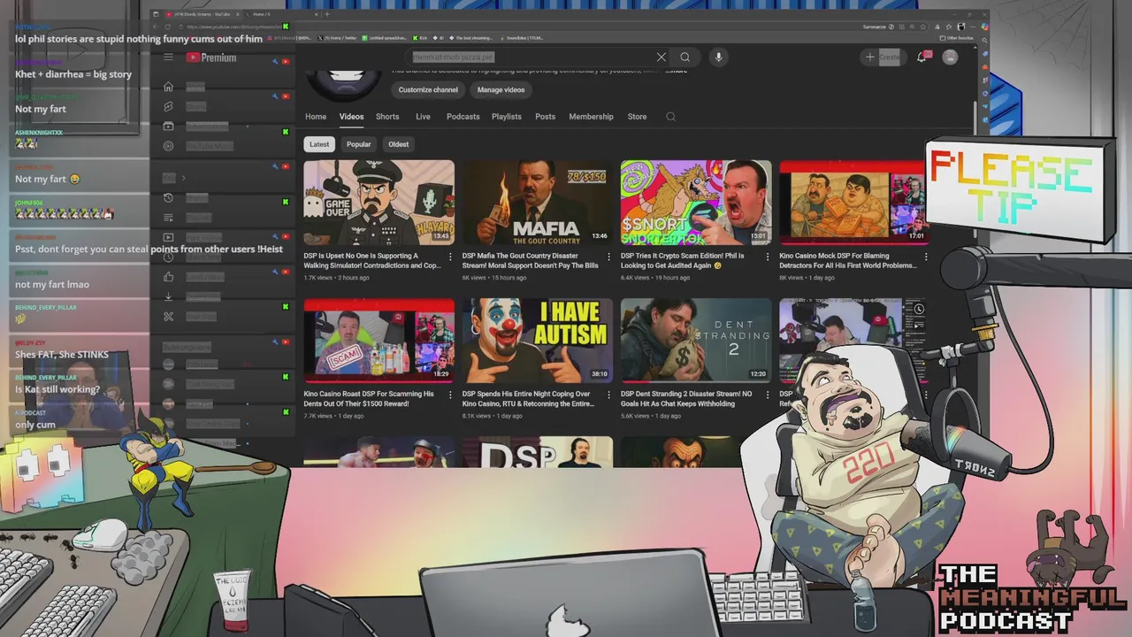Open options for DSP Spends His Entire Night video

tap(608, 395)
